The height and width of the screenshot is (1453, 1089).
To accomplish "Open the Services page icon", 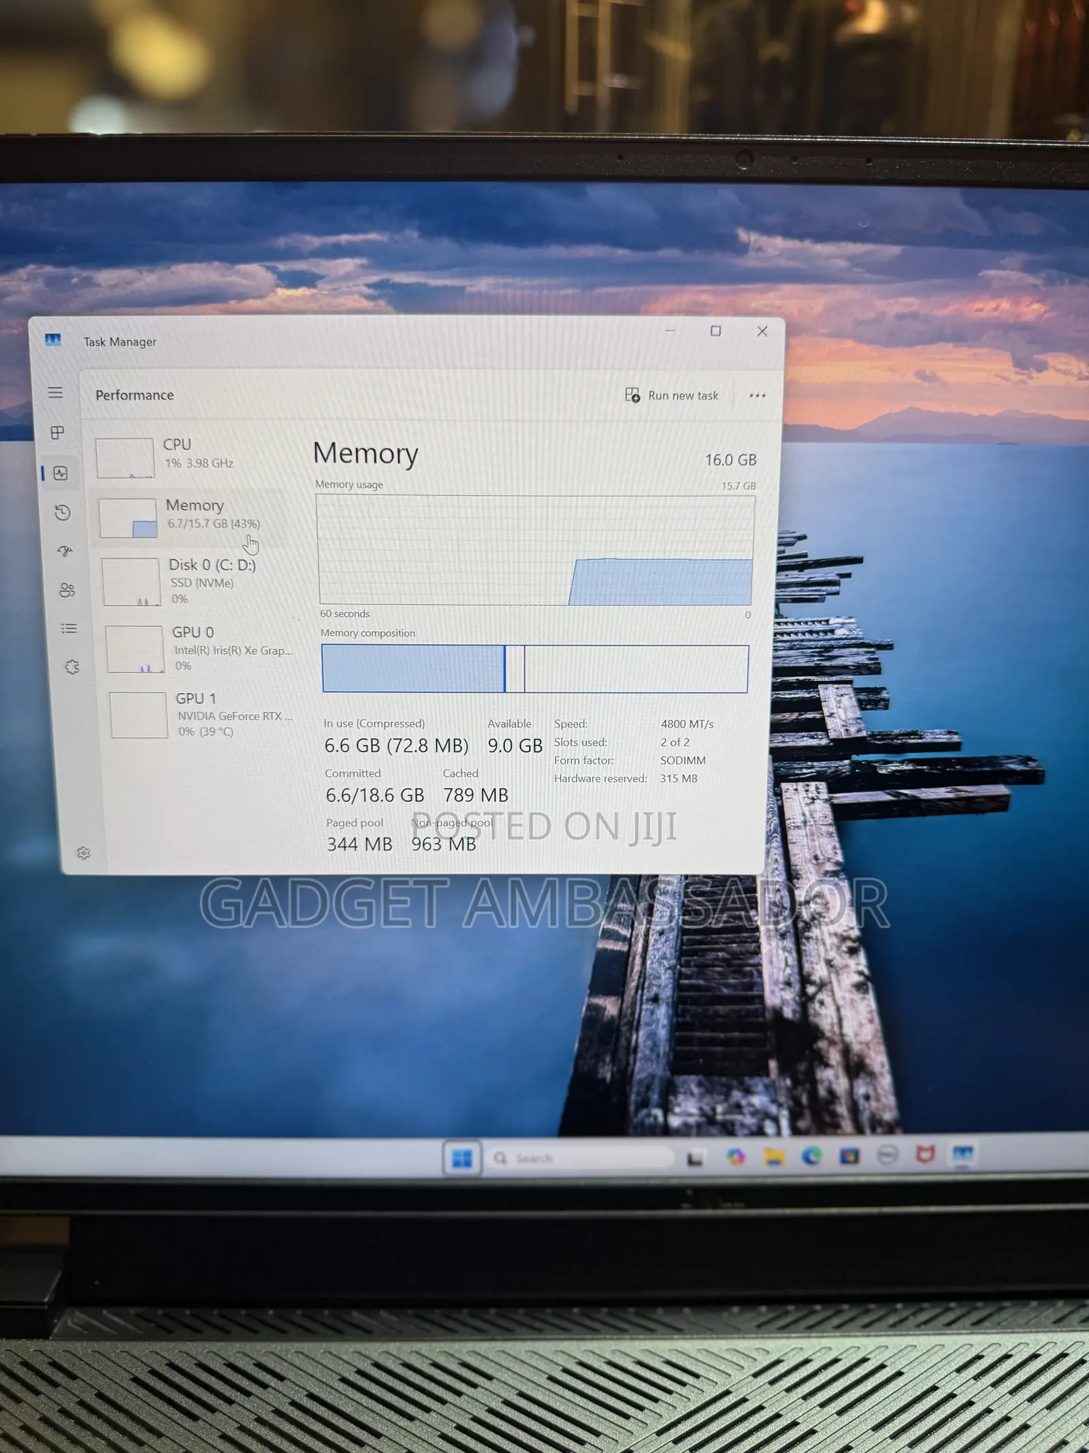I will tap(72, 667).
